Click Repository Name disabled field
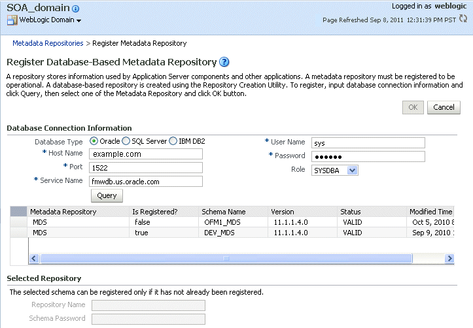 149,305
